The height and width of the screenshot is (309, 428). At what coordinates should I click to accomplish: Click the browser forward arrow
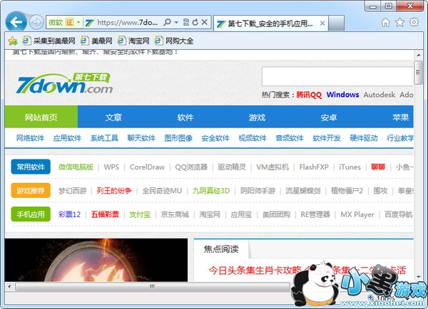36,22
